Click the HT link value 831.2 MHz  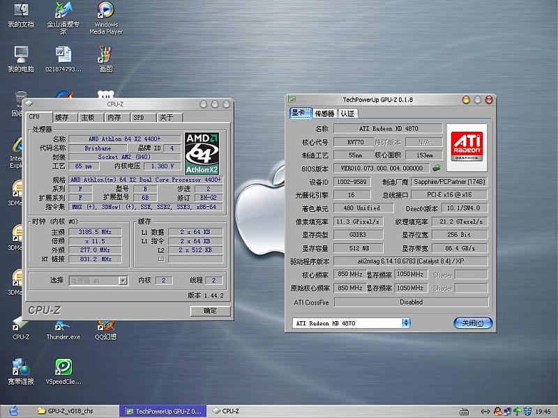click(x=95, y=259)
